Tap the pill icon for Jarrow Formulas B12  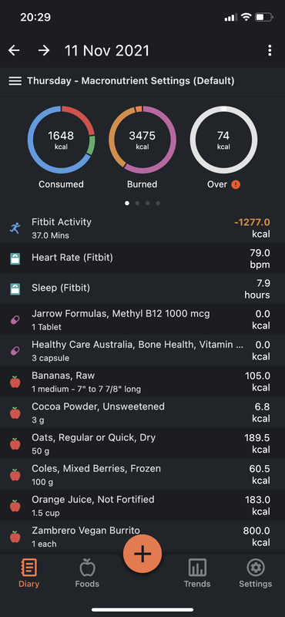pyautogui.click(x=15, y=319)
